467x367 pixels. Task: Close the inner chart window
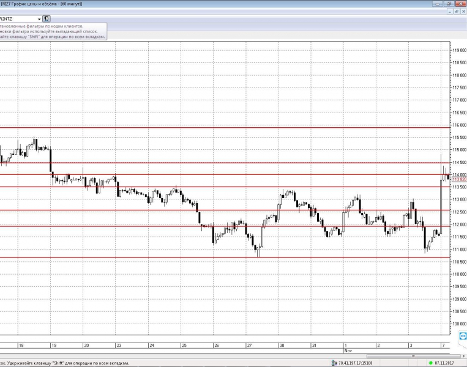click(x=463, y=11)
